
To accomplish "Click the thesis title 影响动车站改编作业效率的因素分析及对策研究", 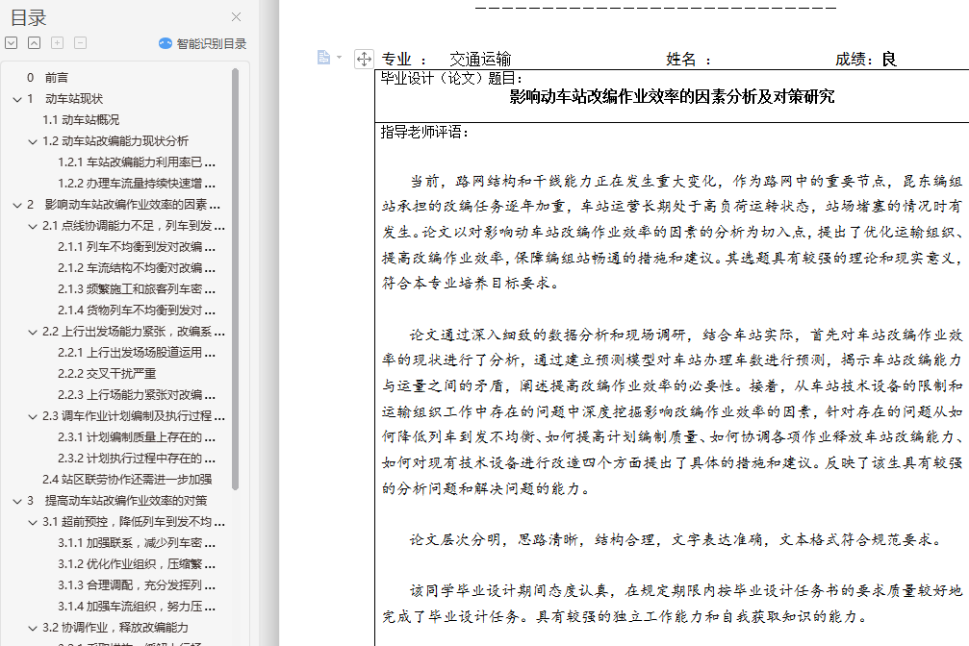I will (672, 96).
